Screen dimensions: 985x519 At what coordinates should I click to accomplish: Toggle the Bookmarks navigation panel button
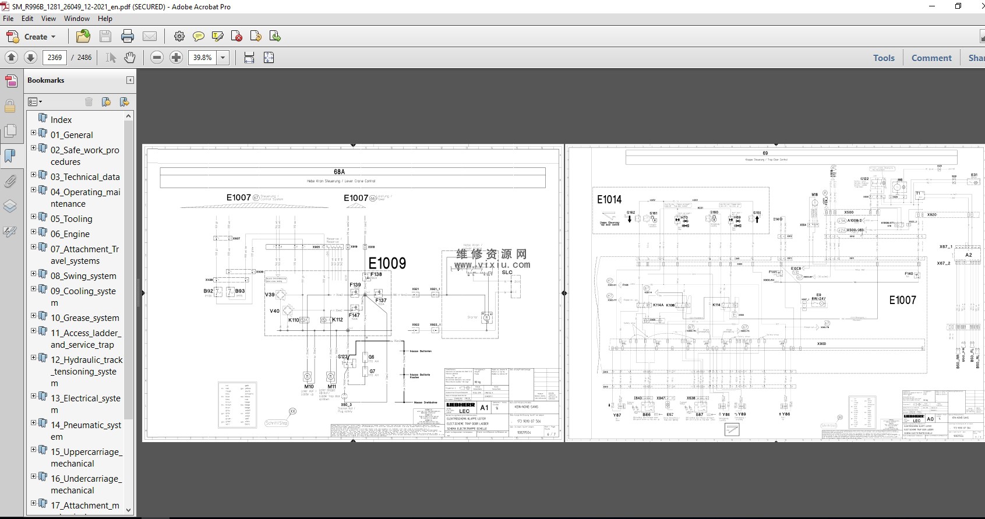coord(10,156)
